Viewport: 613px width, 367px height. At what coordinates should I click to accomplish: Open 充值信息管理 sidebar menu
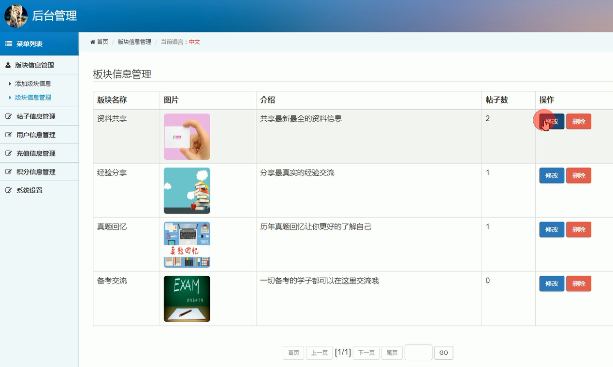pyautogui.click(x=39, y=153)
